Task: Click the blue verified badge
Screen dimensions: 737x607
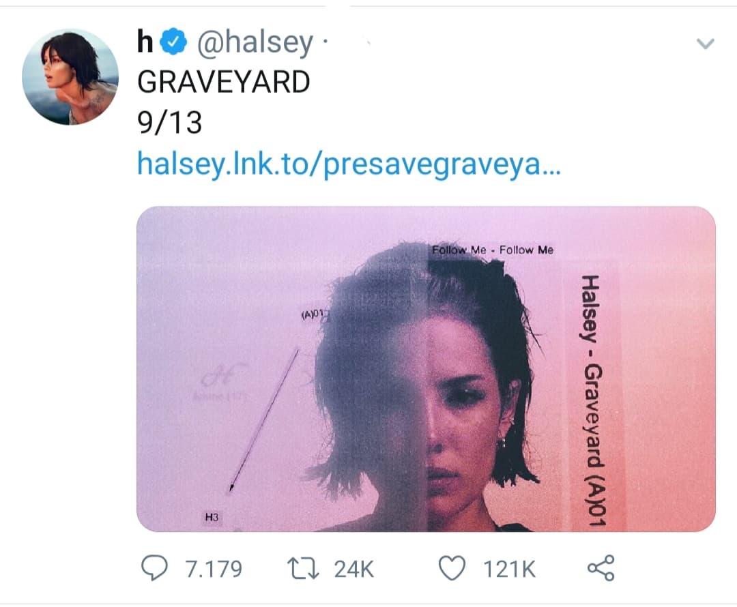Action: (x=173, y=42)
